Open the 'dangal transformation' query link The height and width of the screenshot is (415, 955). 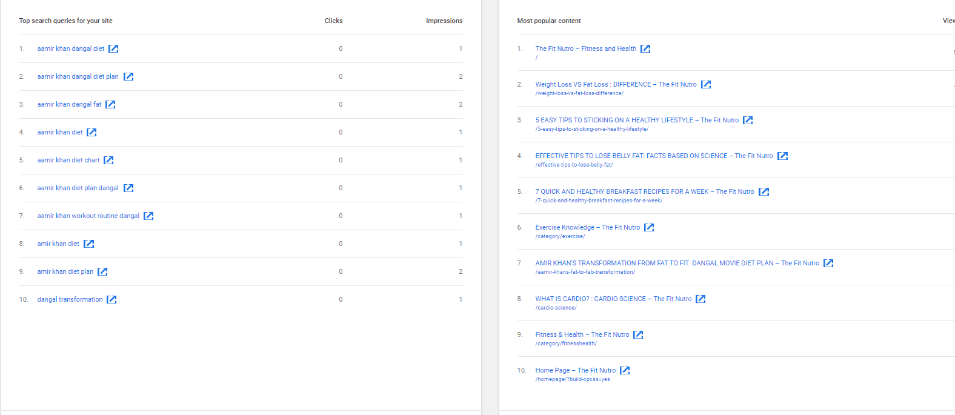70,299
